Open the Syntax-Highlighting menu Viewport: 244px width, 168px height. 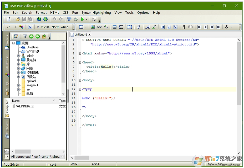[x=96, y=12]
